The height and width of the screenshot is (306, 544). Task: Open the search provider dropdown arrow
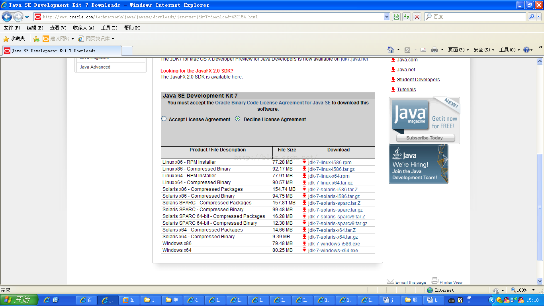539,17
